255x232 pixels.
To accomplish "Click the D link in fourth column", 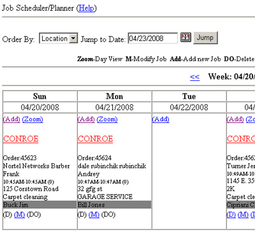I will [x=231, y=215].
